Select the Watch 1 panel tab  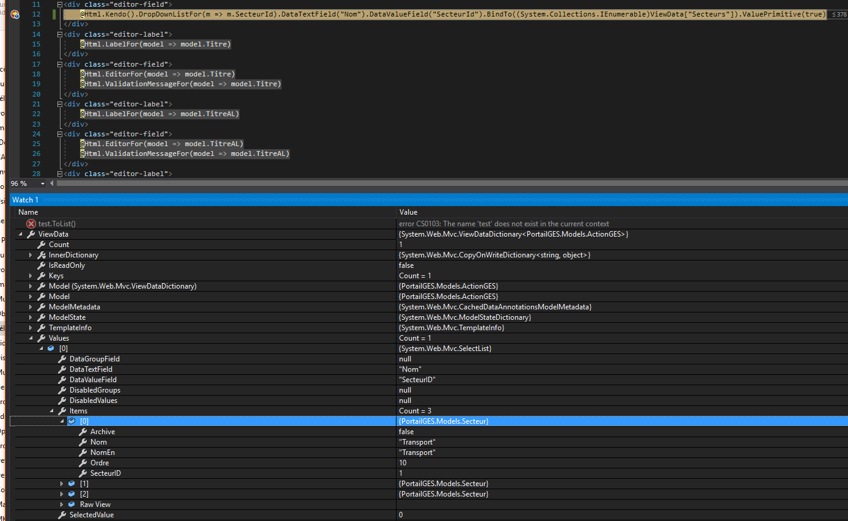26,200
